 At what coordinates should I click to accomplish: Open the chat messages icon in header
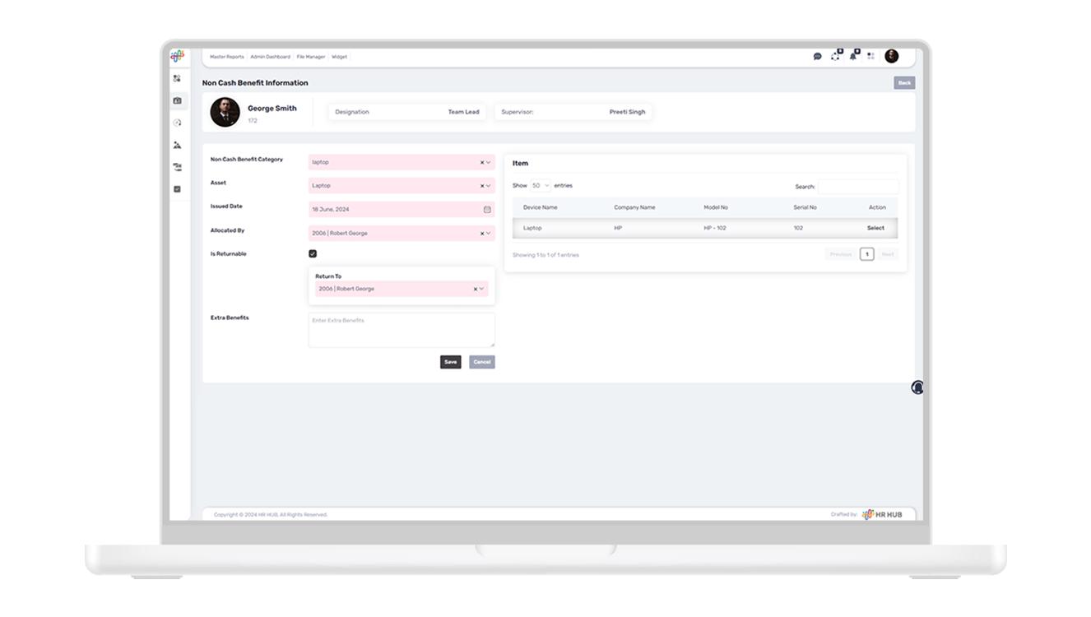817,57
